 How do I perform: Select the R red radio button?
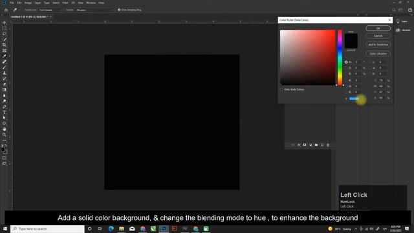pyautogui.click(x=346, y=80)
